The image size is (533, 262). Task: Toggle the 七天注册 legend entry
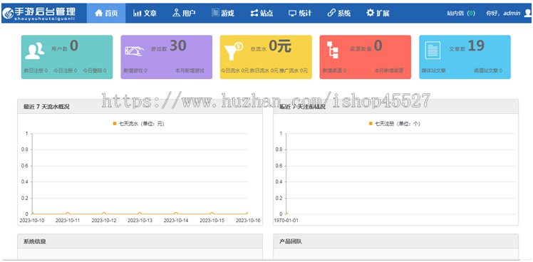395,124
